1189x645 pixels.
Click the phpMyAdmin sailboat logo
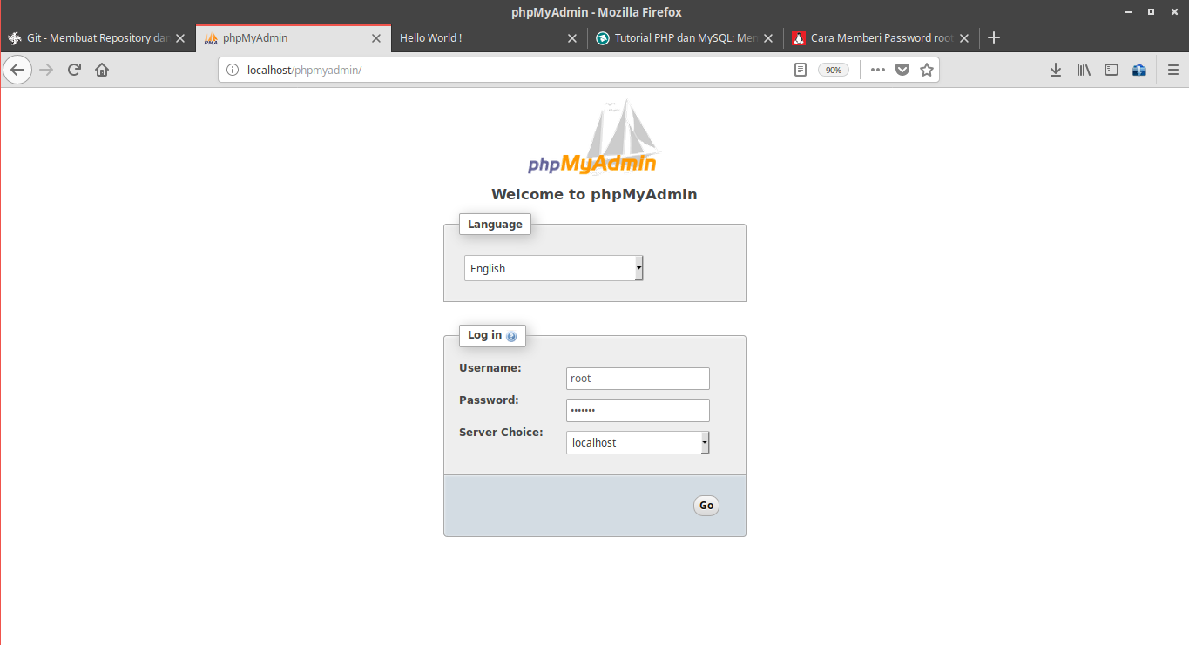(593, 138)
